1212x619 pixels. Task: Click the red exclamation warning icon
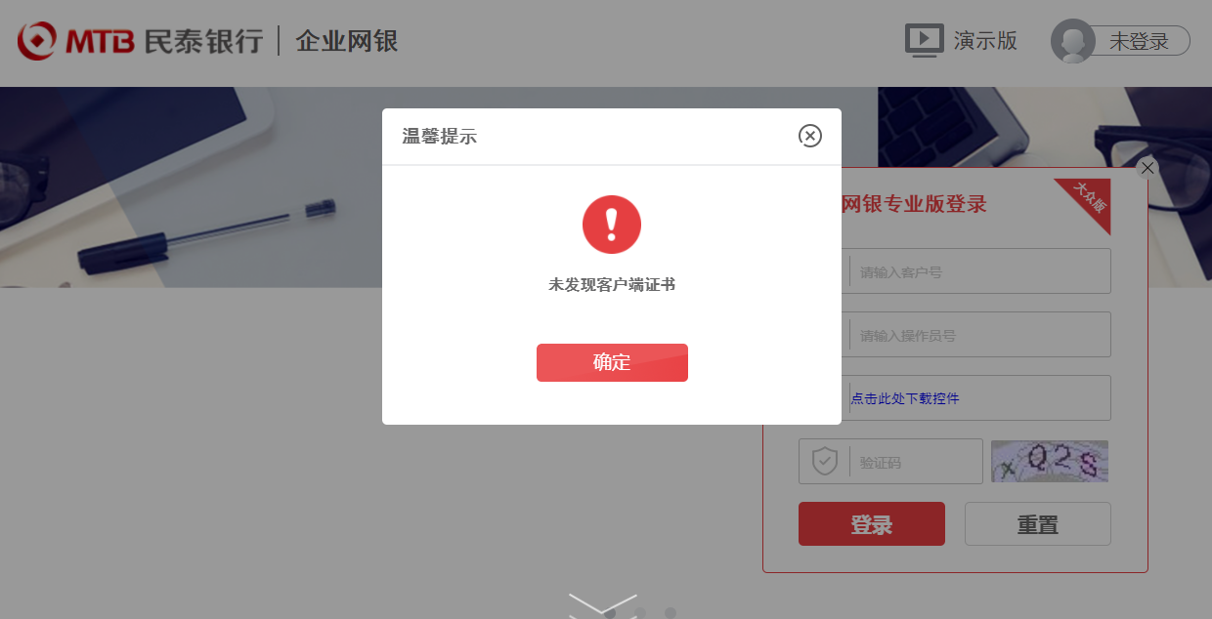612,225
